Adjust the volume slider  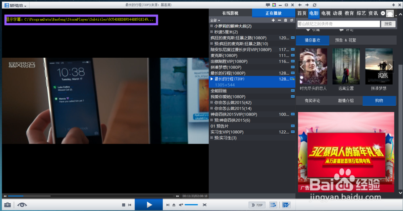tap(191, 205)
